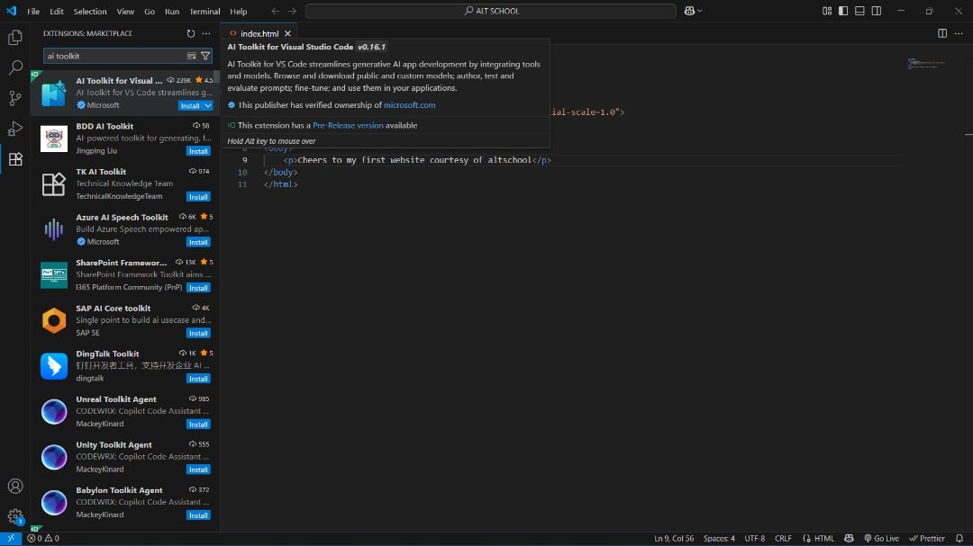This screenshot has width=973, height=546.
Task: Select the Extensions view icon
Action: (x=15, y=159)
